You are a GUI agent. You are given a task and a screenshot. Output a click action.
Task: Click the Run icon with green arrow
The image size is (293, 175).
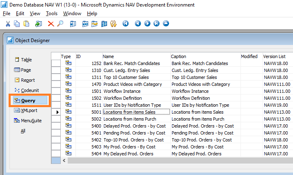39,24
